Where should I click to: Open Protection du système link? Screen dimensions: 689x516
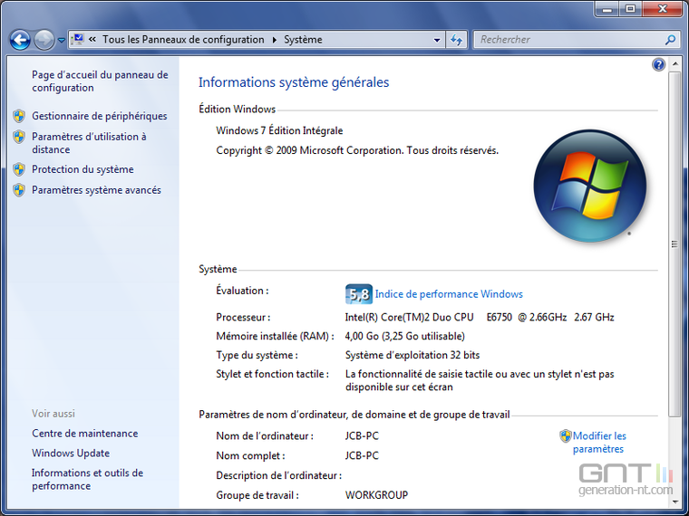[x=82, y=169]
